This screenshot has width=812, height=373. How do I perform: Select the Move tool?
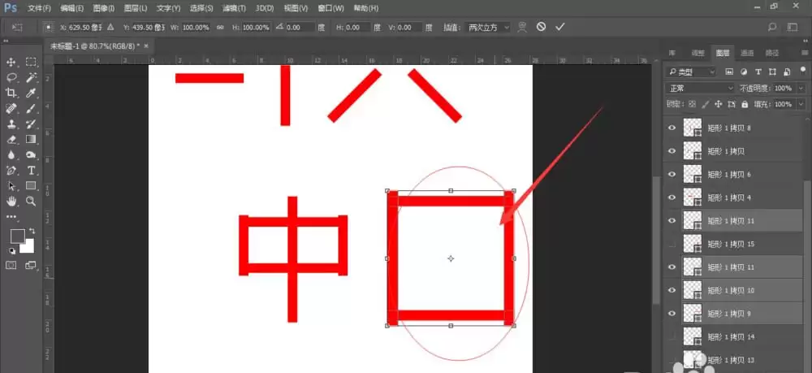coord(11,62)
